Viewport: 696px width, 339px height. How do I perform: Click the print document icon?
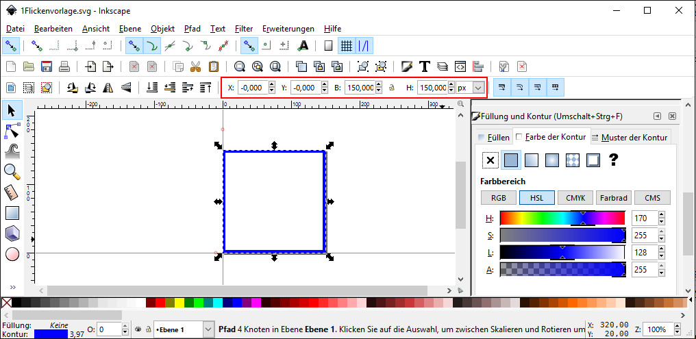[64, 66]
